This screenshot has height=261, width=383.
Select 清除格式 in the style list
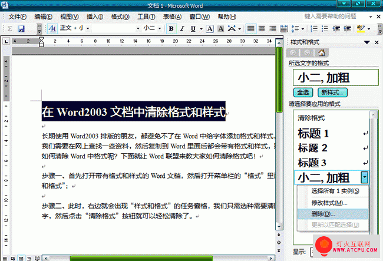point(311,118)
